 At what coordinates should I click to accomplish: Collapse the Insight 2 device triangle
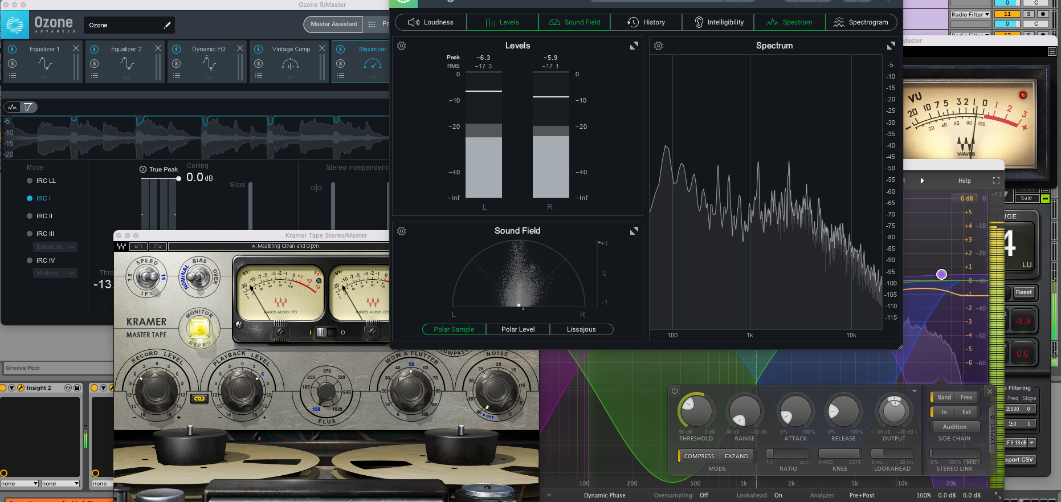point(11,387)
